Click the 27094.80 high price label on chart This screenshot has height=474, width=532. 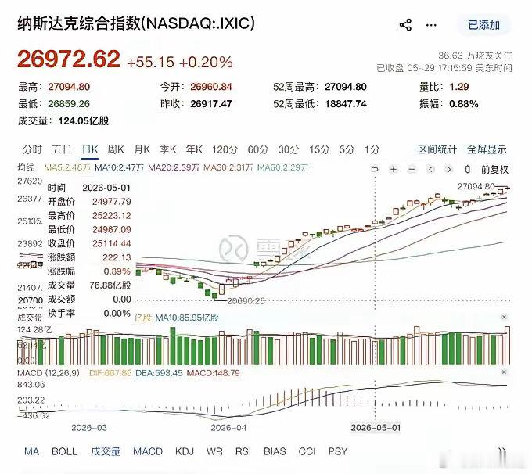[x=476, y=186]
